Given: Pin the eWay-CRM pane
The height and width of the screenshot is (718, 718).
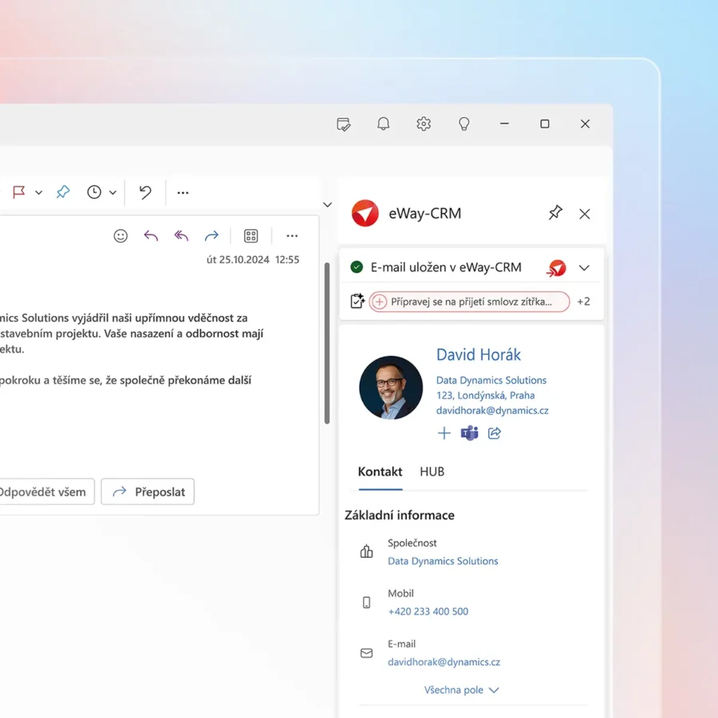Looking at the screenshot, I should click(555, 213).
